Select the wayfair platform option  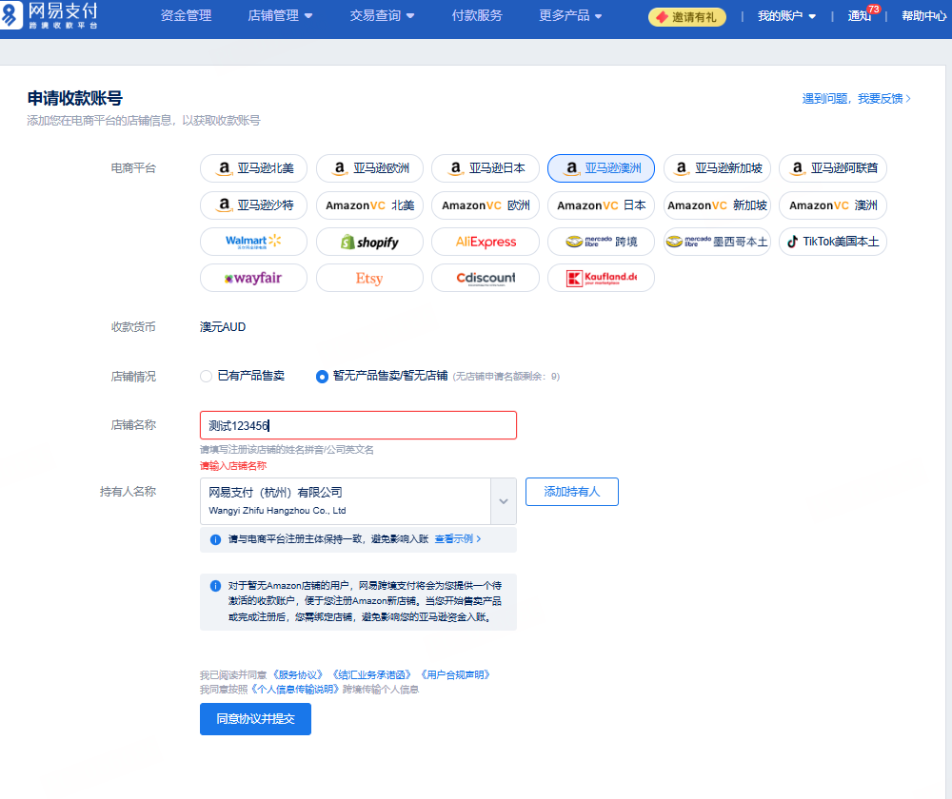pyautogui.click(x=253, y=278)
